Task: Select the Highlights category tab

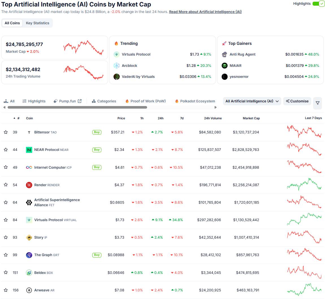Action: pyautogui.click(x=34, y=101)
